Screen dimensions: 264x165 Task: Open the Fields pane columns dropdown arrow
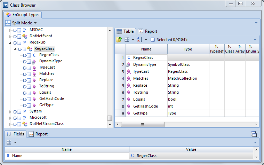15,142
